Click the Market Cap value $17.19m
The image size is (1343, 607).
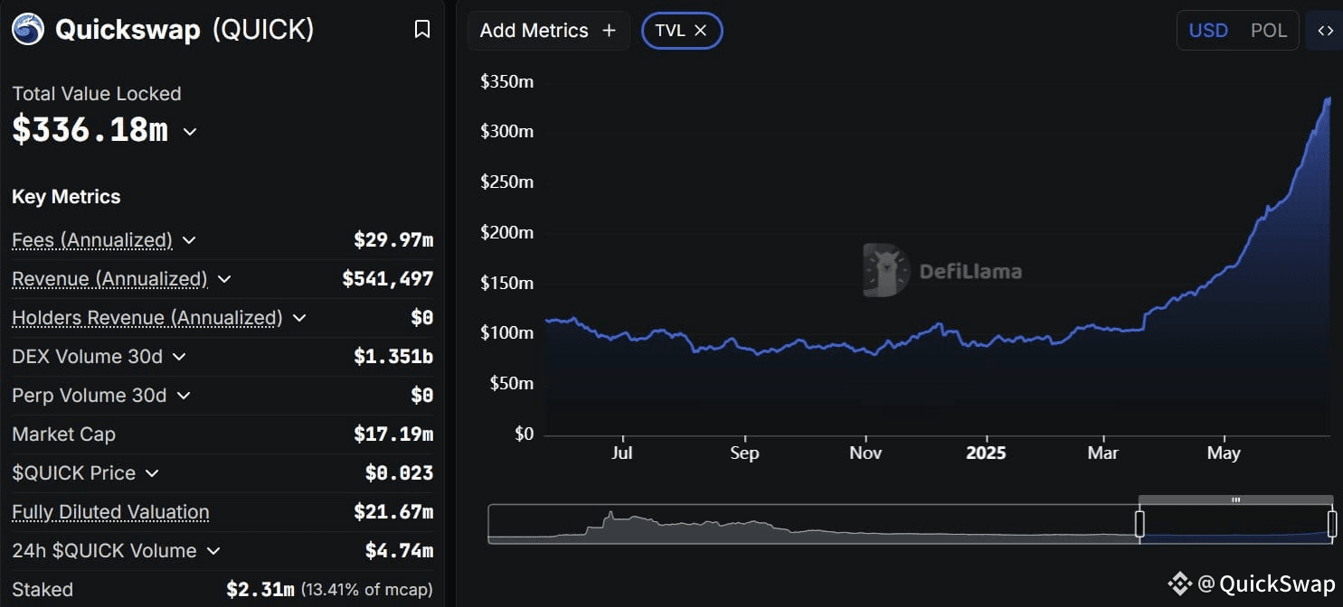393,434
